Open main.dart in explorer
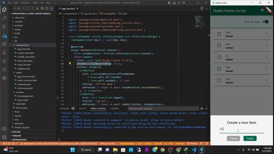274x154 pixels. (x=21, y=104)
